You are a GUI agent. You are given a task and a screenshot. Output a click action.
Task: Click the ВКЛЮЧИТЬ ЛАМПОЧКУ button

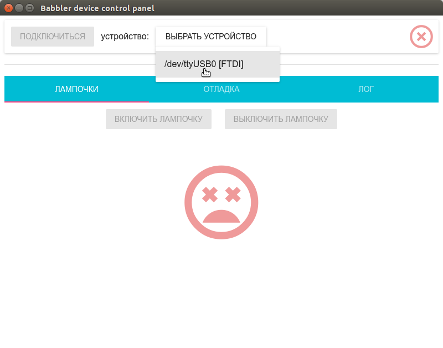(158, 119)
